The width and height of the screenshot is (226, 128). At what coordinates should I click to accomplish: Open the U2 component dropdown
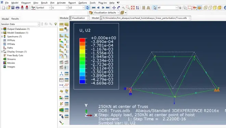click(x=77, y=8)
